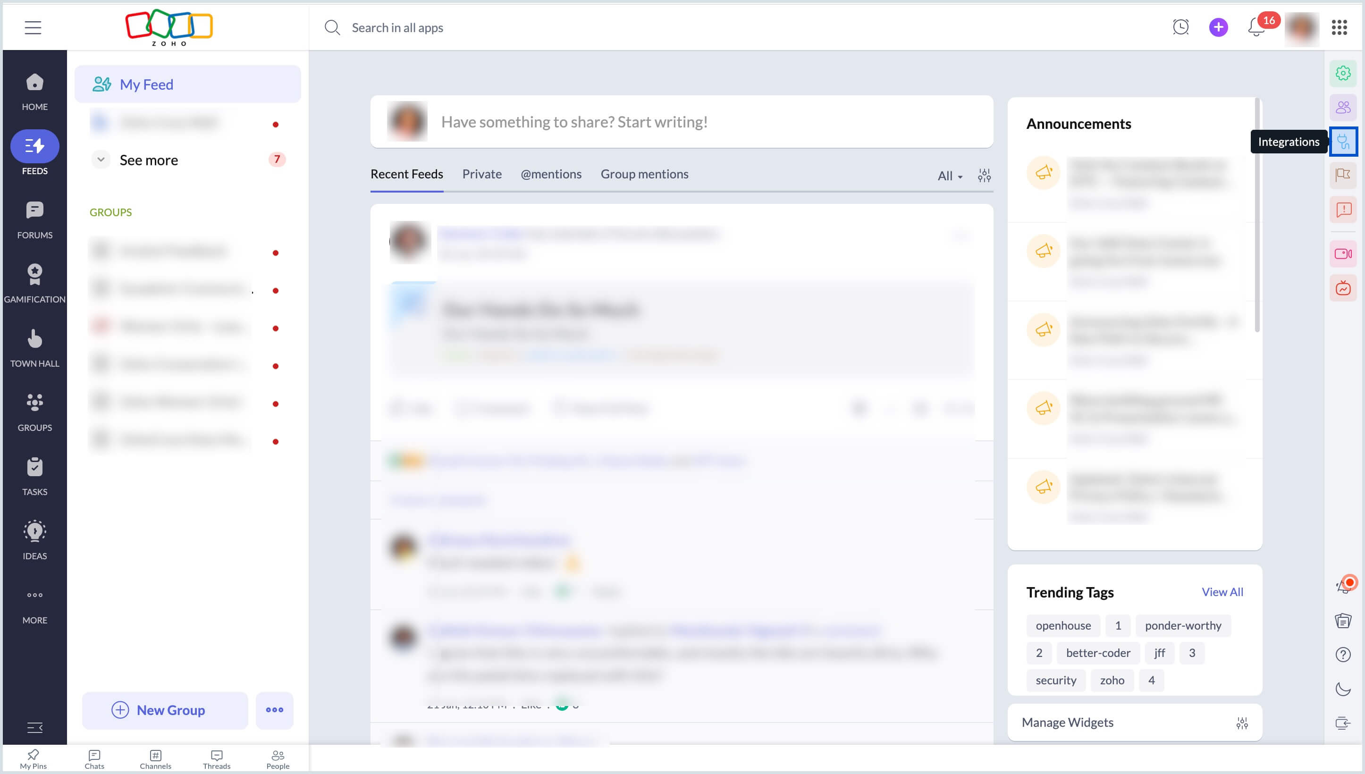Toggle the left sidebar collapse control
The image size is (1365, 774).
coord(34,727)
